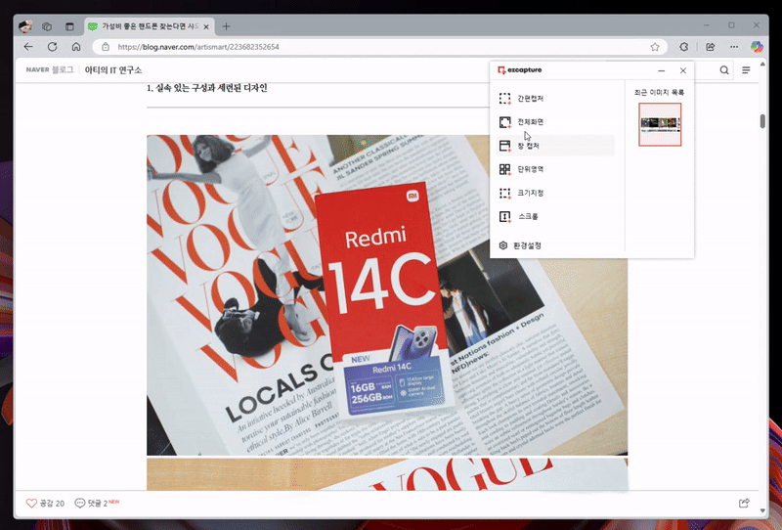The image size is (782, 530).
Task: Like post with 공감 heart icon
Action: (31, 503)
